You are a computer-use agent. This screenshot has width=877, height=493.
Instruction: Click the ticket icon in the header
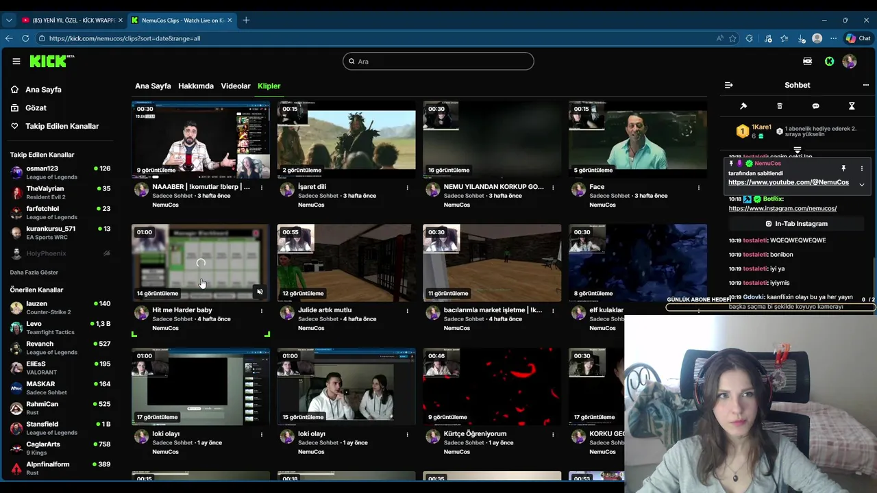pyautogui.click(x=807, y=62)
